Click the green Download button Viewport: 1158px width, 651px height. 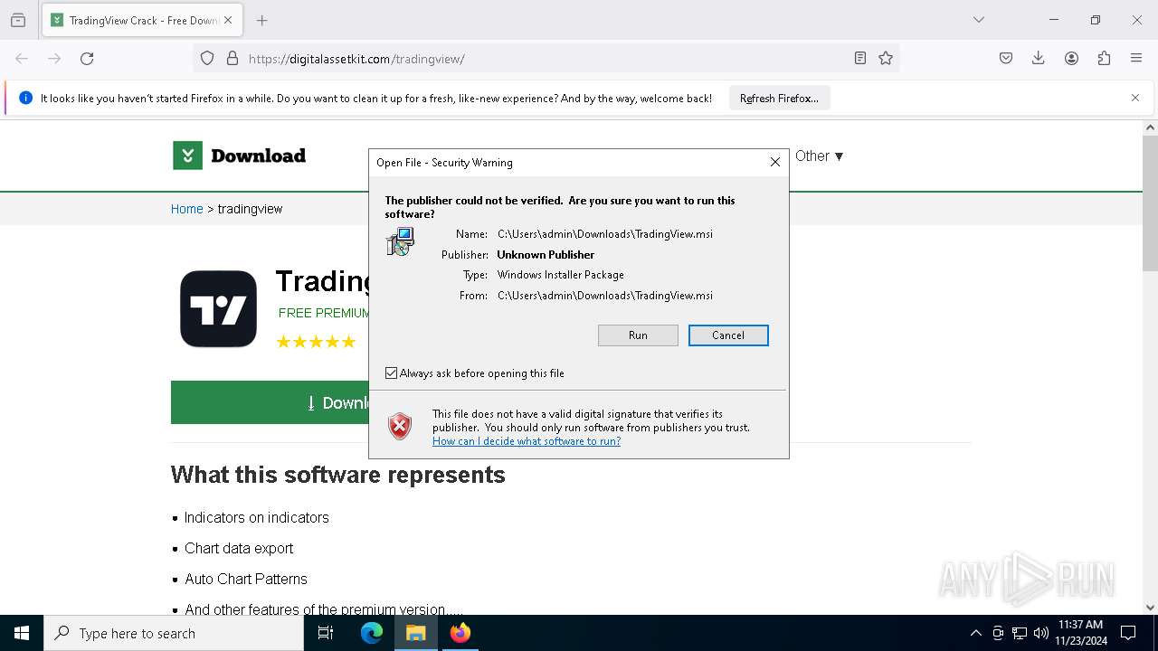click(x=271, y=402)
